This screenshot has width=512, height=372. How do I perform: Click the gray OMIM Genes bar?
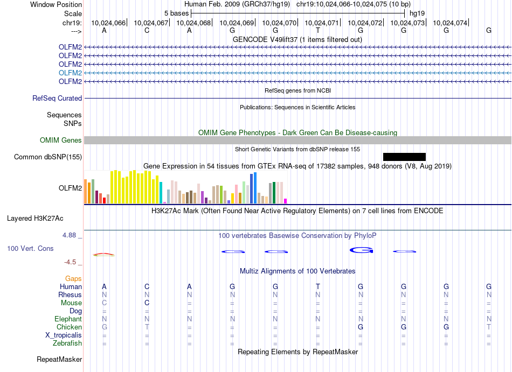click(297, 140)
